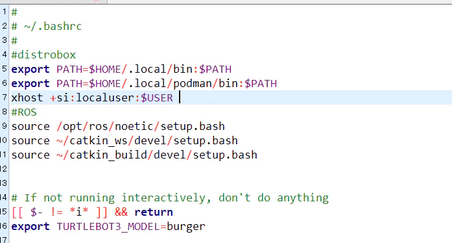Click line number 5 in the gutter
This screenshot has height=243, width=452.
(x=5, y=69)
